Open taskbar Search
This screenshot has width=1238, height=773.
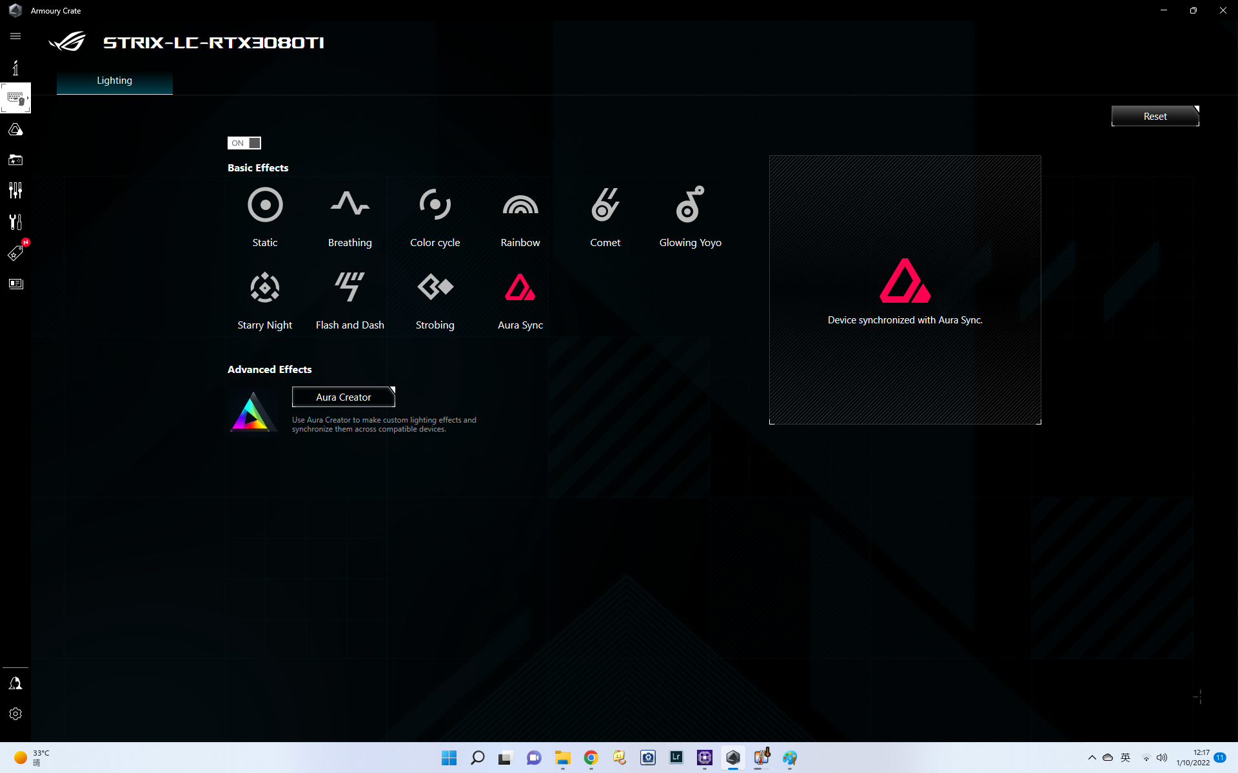pos(478,758)
